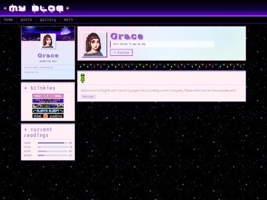This screenshot has width=267, height=200.
Task: Click the 5% focus value
Action: (71, 147)
